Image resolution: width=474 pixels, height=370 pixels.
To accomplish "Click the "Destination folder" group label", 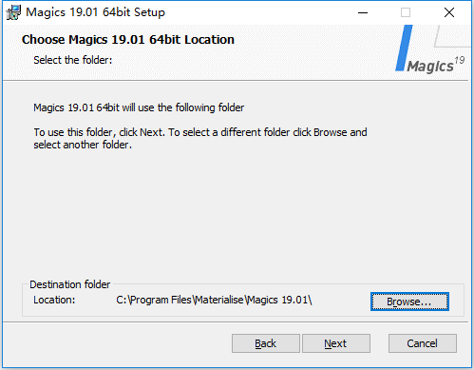I will 70,284.
